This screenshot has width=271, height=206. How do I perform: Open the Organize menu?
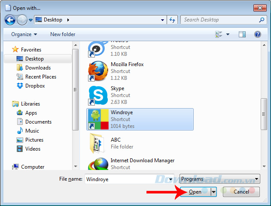point(24,34)
